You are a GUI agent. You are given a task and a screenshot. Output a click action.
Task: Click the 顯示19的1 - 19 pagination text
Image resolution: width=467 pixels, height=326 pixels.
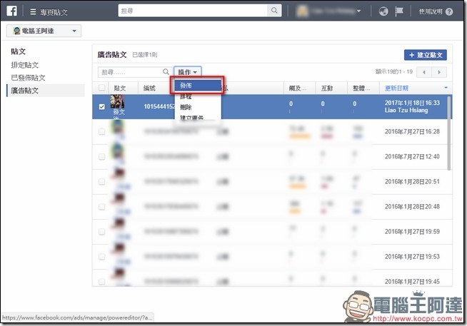(x=394, y=71)
